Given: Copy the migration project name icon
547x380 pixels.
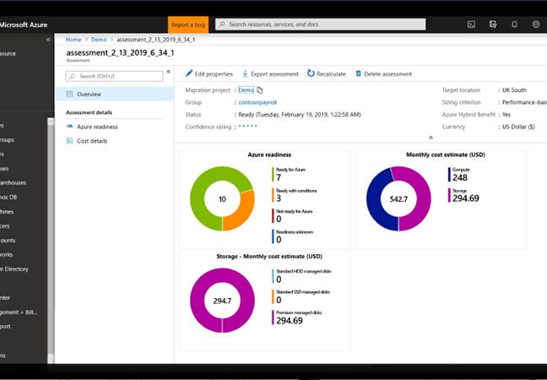Looking at the screenshot, I should [259, 90].
